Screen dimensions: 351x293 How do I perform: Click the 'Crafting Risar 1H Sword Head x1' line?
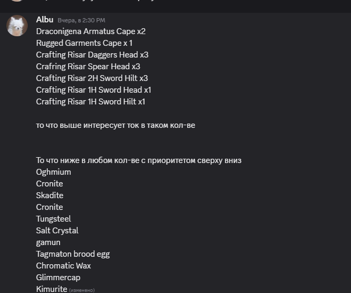coord(94,90)
